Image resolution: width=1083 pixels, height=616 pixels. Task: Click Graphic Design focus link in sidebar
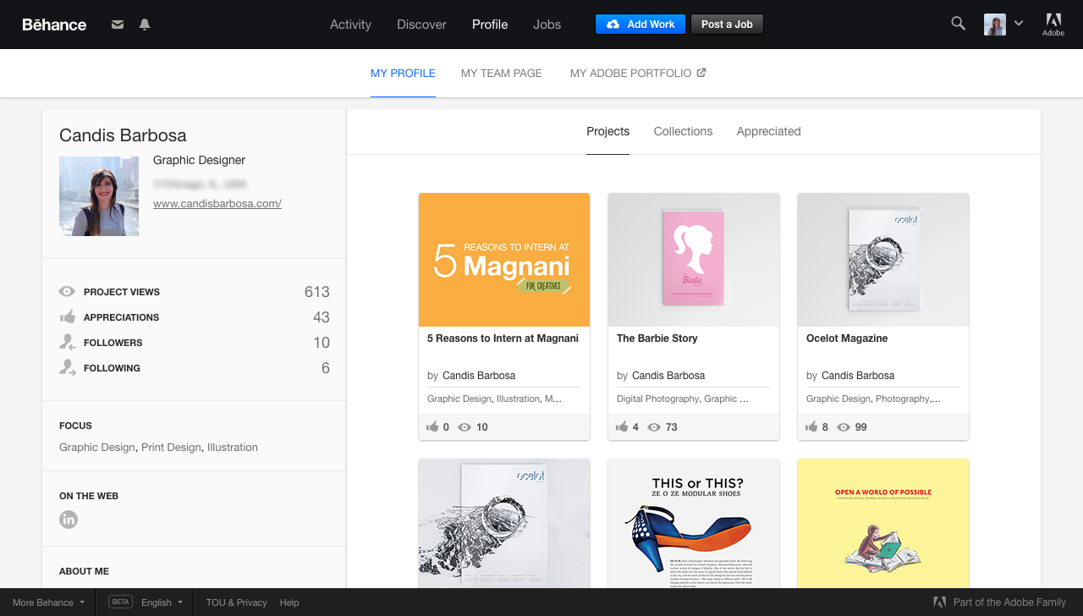pos(97,448)
